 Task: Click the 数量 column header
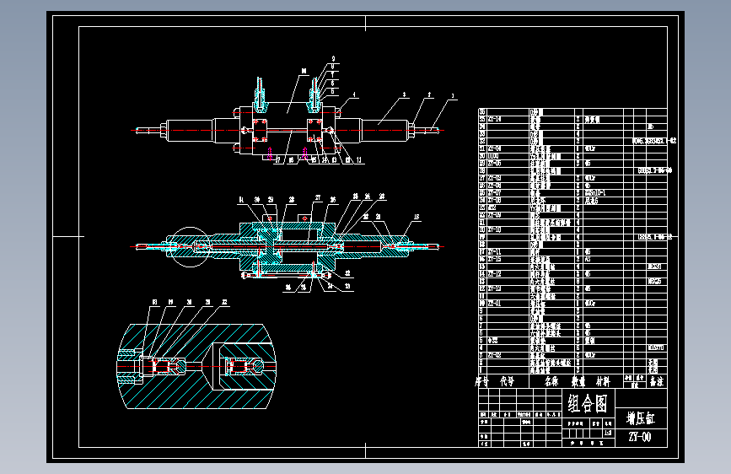pos(578,381)
